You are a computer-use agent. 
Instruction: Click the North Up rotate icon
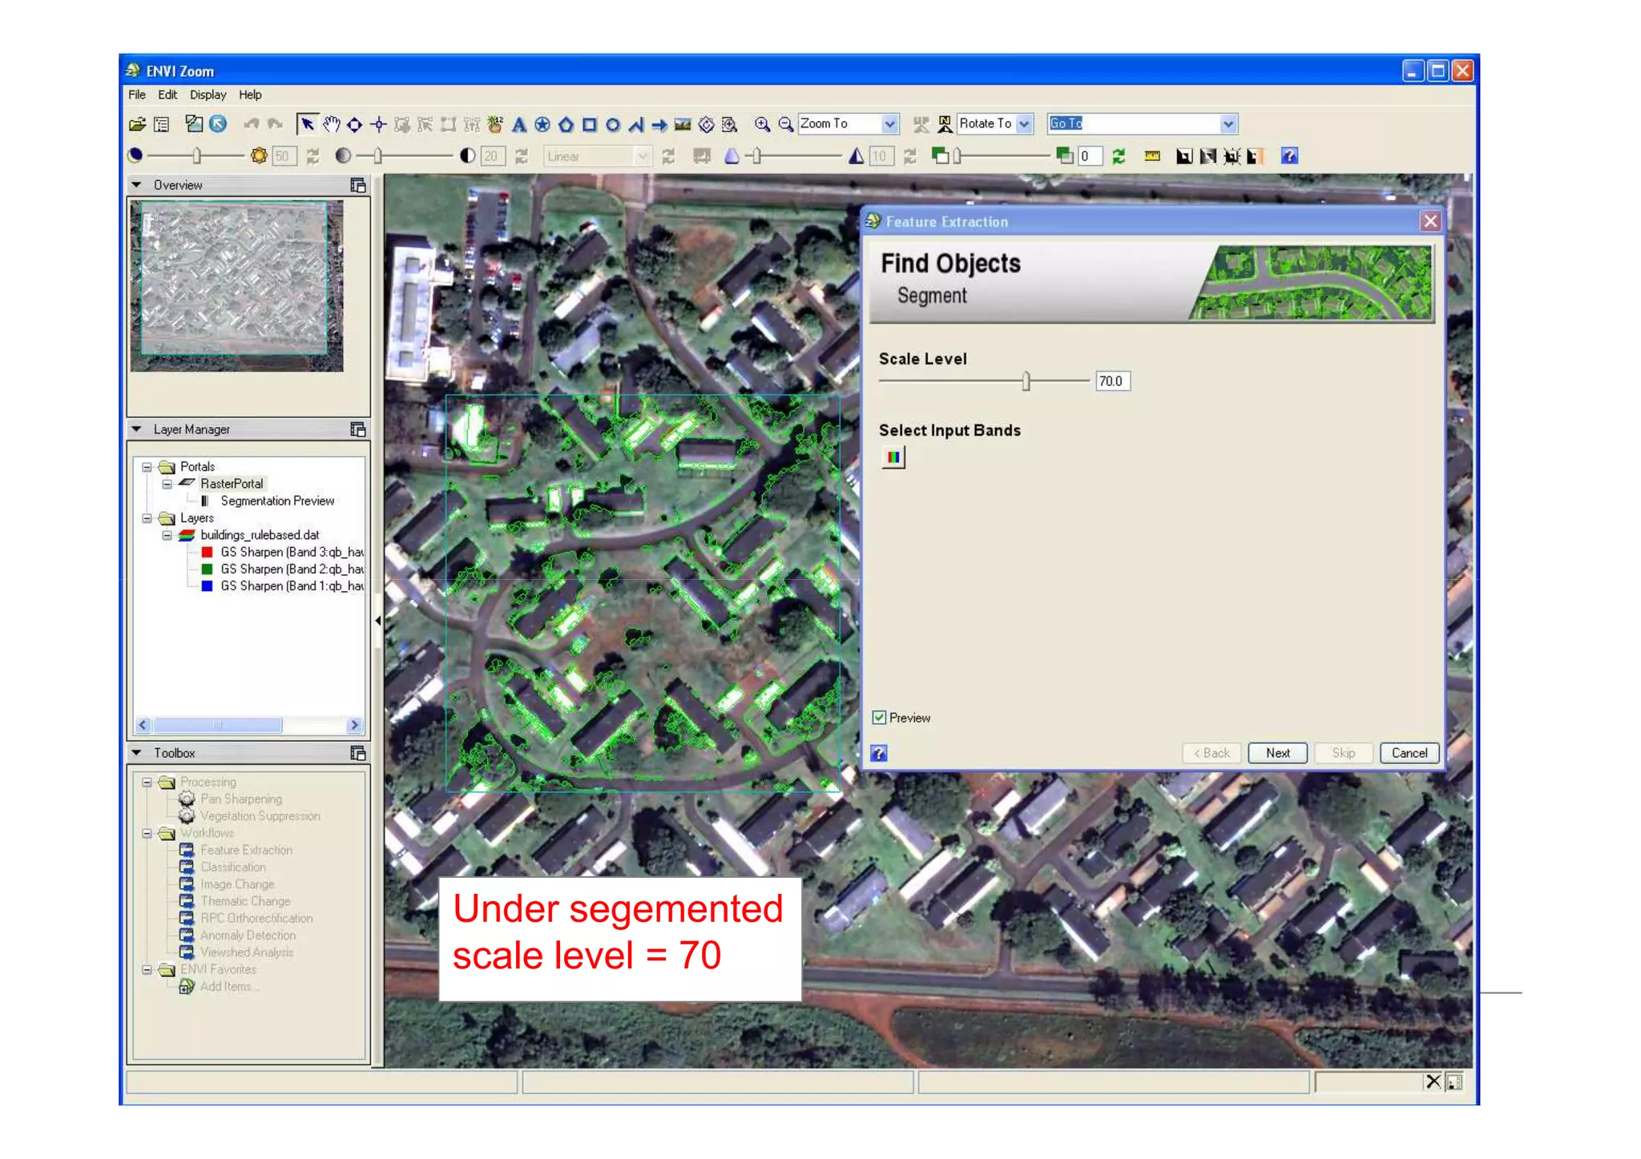945,124
